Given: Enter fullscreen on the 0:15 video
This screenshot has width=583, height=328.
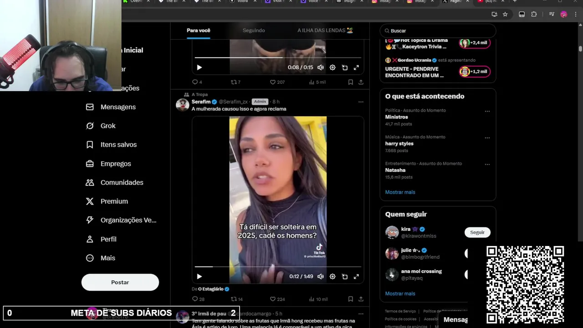Looking at the screenshot, I should pos(356,67).
